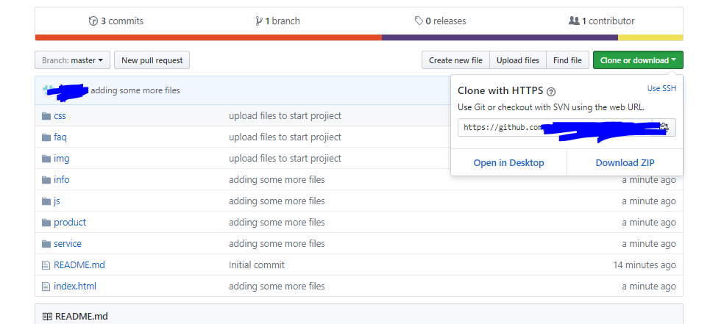Click the help question mark beside Clone with HTTPS

pyautogui.click(x=551, y=91)
